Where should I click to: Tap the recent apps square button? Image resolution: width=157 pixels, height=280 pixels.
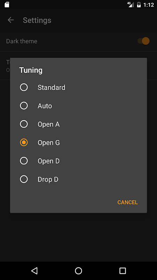coord(122,271)
